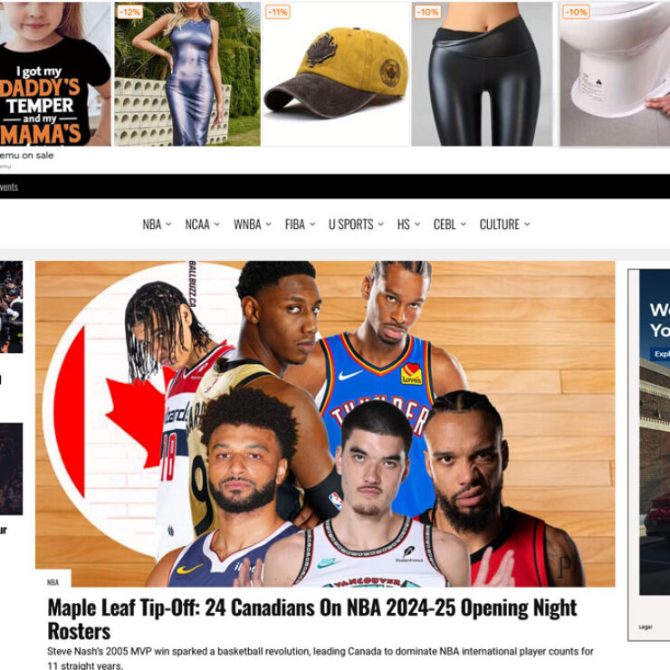The height and width of the screenshot is (670, 670).
Task: Click the article summary about Steve Nash
Action: pos(320,658)
